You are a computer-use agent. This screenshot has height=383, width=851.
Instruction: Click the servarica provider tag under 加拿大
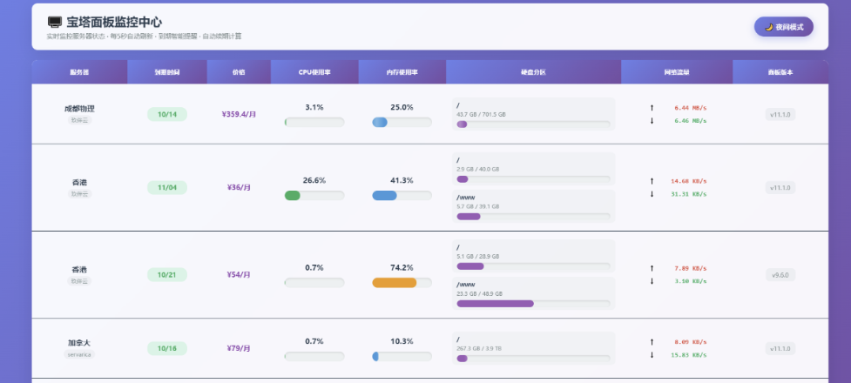click(x=79, y=354)
